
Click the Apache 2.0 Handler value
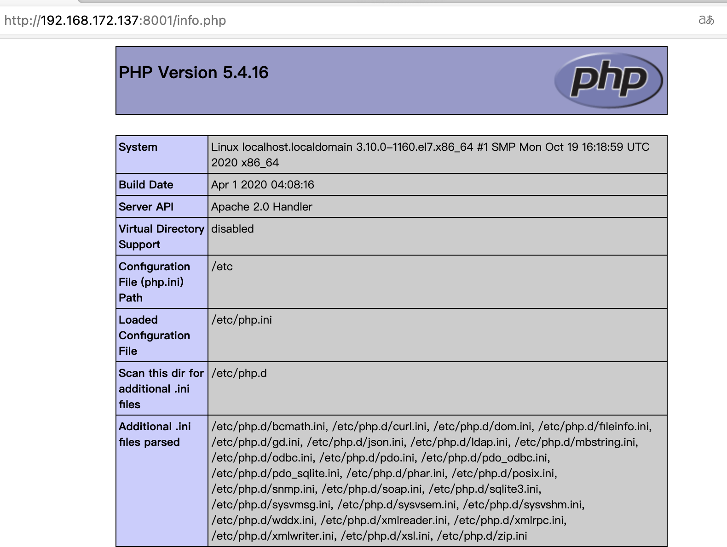[262, 207]
